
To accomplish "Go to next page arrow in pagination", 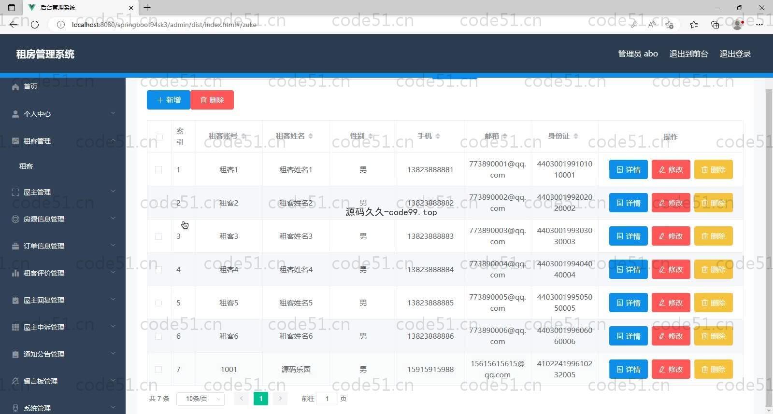I will 280,399.
